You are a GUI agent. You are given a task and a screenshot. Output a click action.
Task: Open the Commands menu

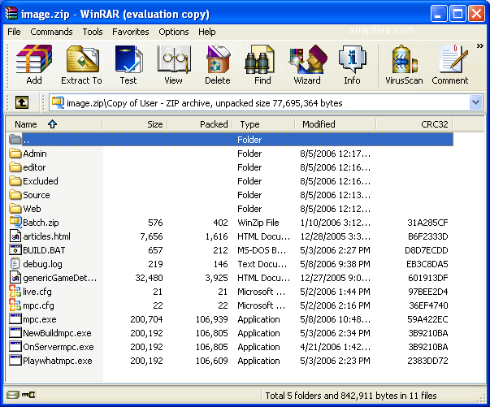[51, 32]
